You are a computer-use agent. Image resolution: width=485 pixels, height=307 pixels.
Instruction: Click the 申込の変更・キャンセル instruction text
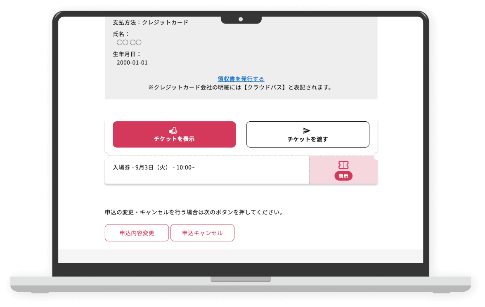pos(194,212)
